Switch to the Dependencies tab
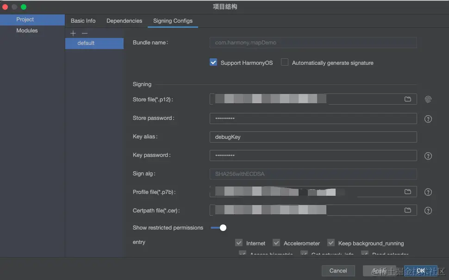449x280 pixels. click(x=124, y=21)
